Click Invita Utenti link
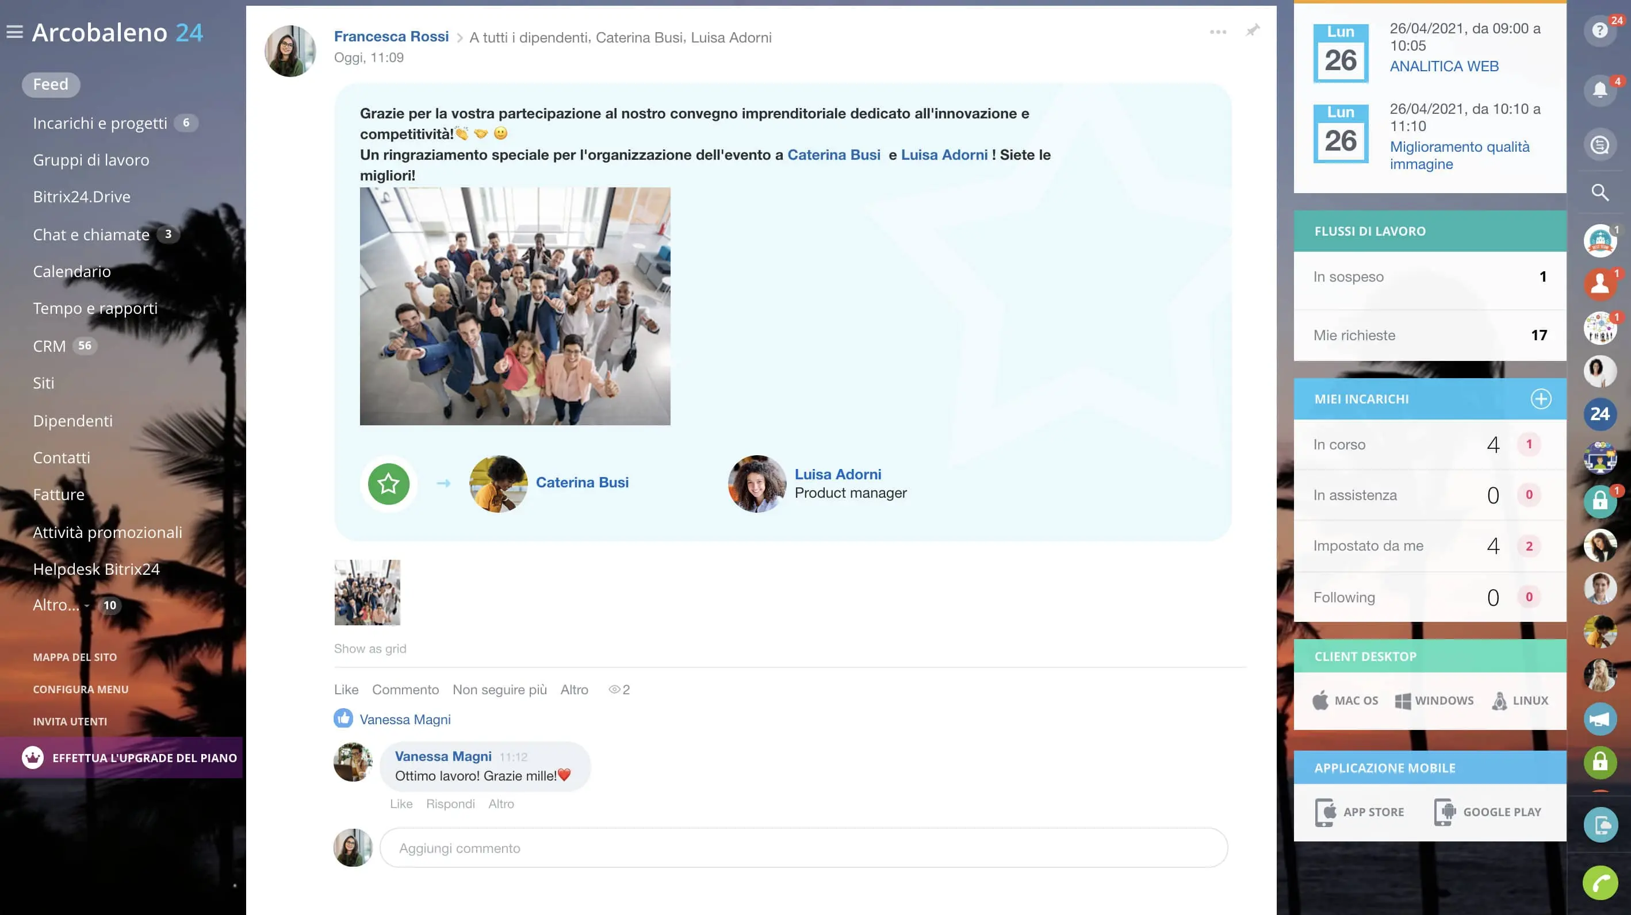Viewport: 1631px width, 915px height. pyautogui.click(x=70, y=721)
